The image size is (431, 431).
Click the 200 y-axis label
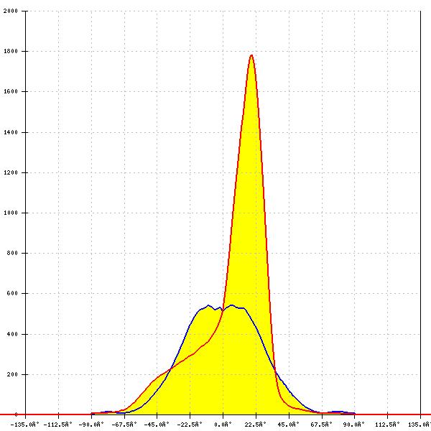click(12, 374)
